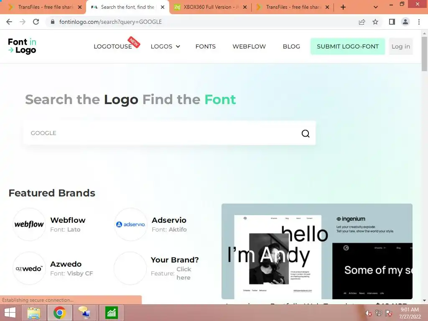The height and width of the screenshot is (321, 428).
Task: Open the chat network taskbar app
Action: (84, 313)
